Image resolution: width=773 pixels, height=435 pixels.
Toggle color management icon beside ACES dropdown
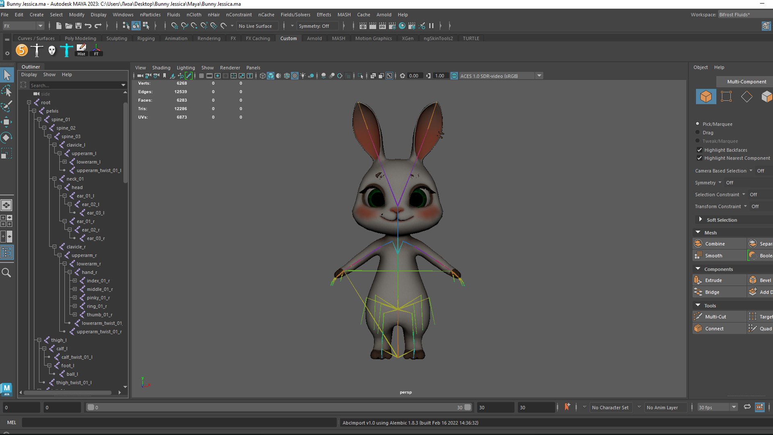pyautogui.click(x=454, y=76)
